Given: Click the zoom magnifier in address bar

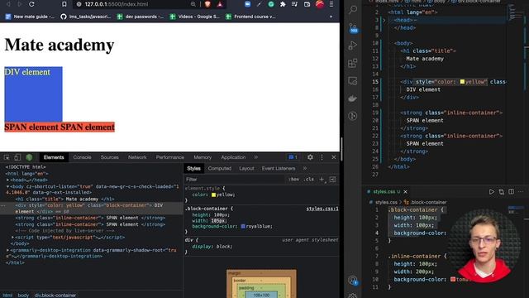Looking at the screenshot, I should click(193, 4).
